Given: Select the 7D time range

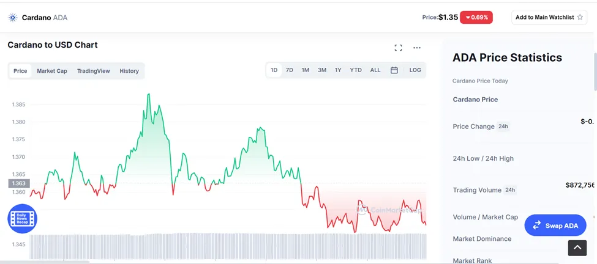Looking at the screenshot, I should (290, 70).
